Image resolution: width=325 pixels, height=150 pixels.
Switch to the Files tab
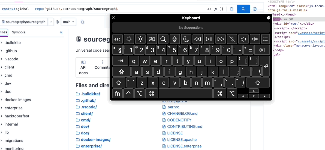coord(3,32)
